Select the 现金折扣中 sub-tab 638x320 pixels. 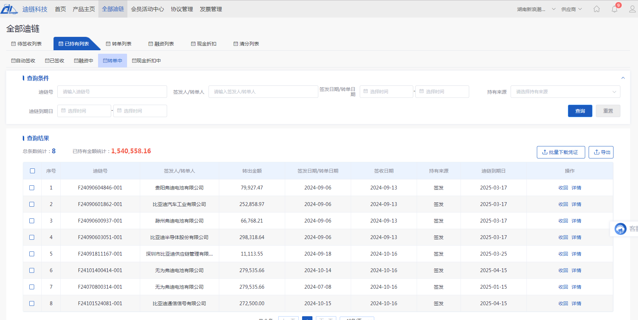pyautogui.click(x=146, y=61)
